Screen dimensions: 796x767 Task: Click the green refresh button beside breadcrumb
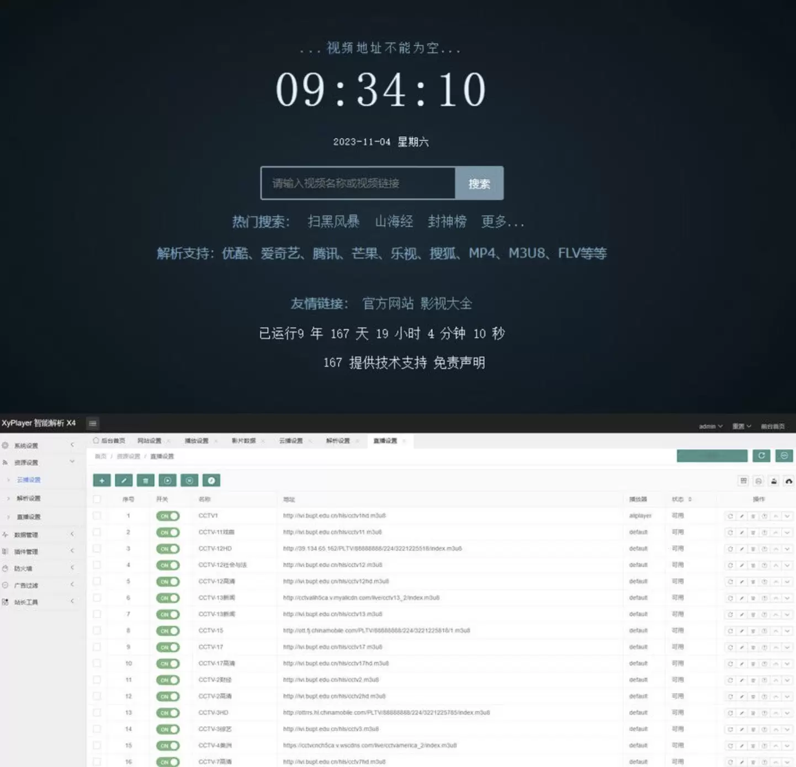[762, 456]
